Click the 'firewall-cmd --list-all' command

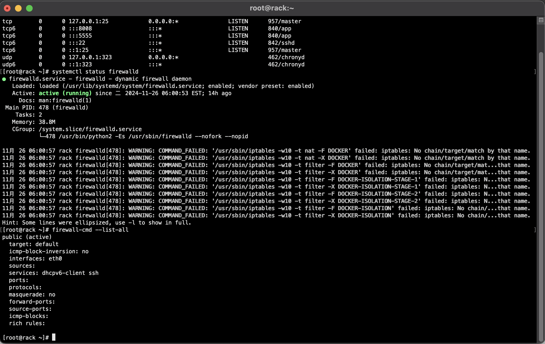click(90, 230)
